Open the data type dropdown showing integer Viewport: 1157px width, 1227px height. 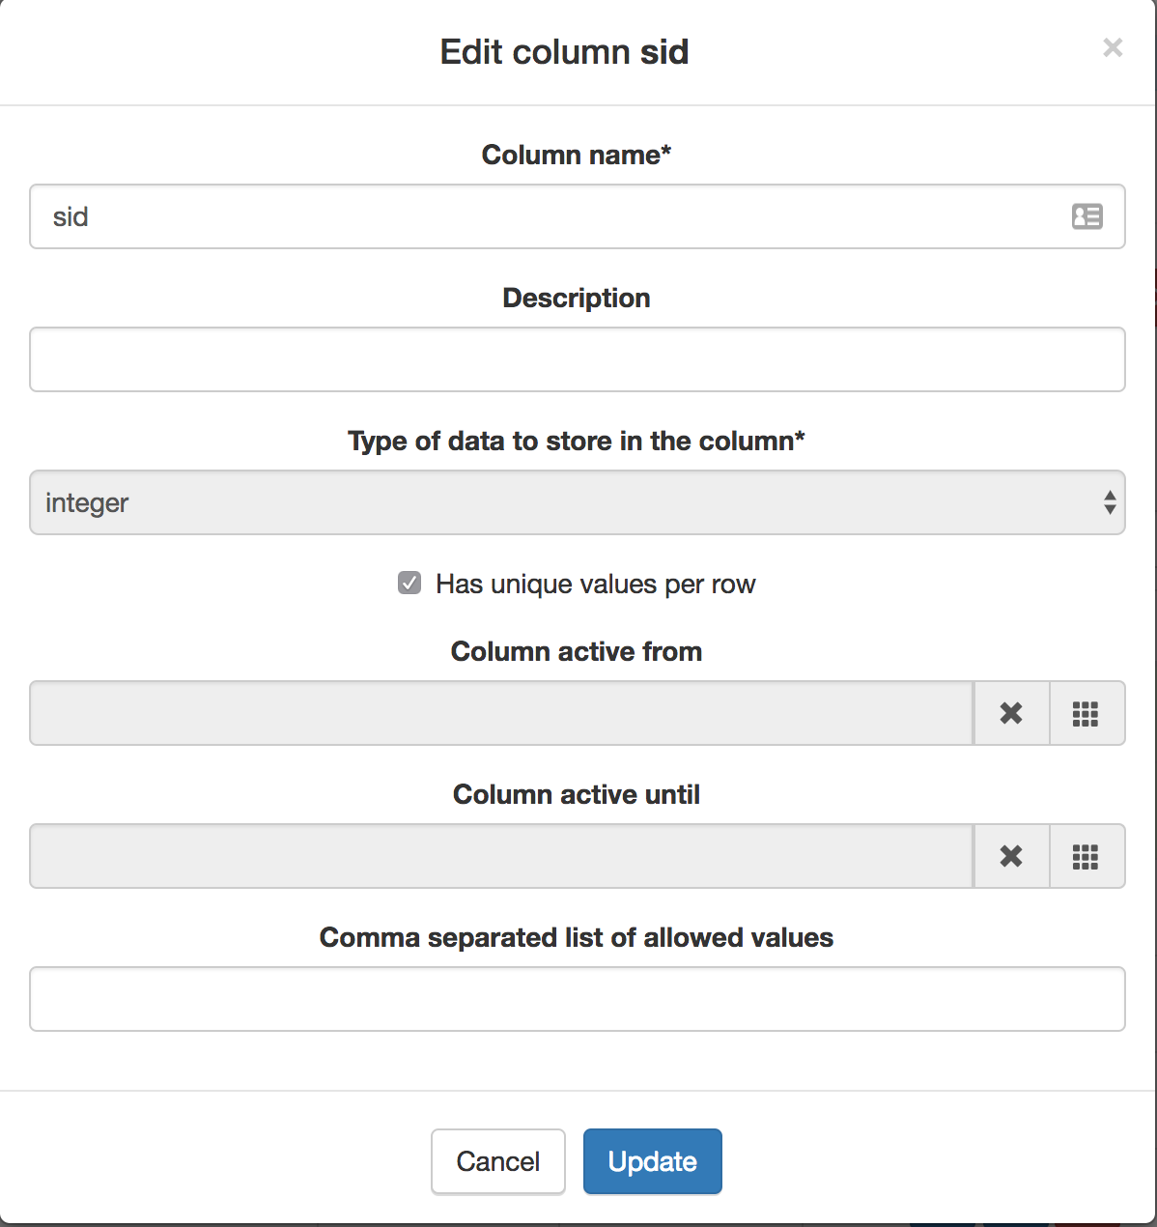(x=577, y=502)
